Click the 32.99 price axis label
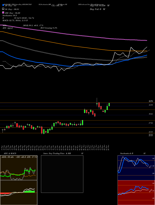Viewport: 155px width, 205px height. click(151, 105)
